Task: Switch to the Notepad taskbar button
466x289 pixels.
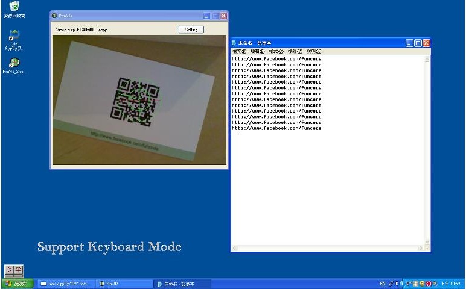Action: coord(182,284)
